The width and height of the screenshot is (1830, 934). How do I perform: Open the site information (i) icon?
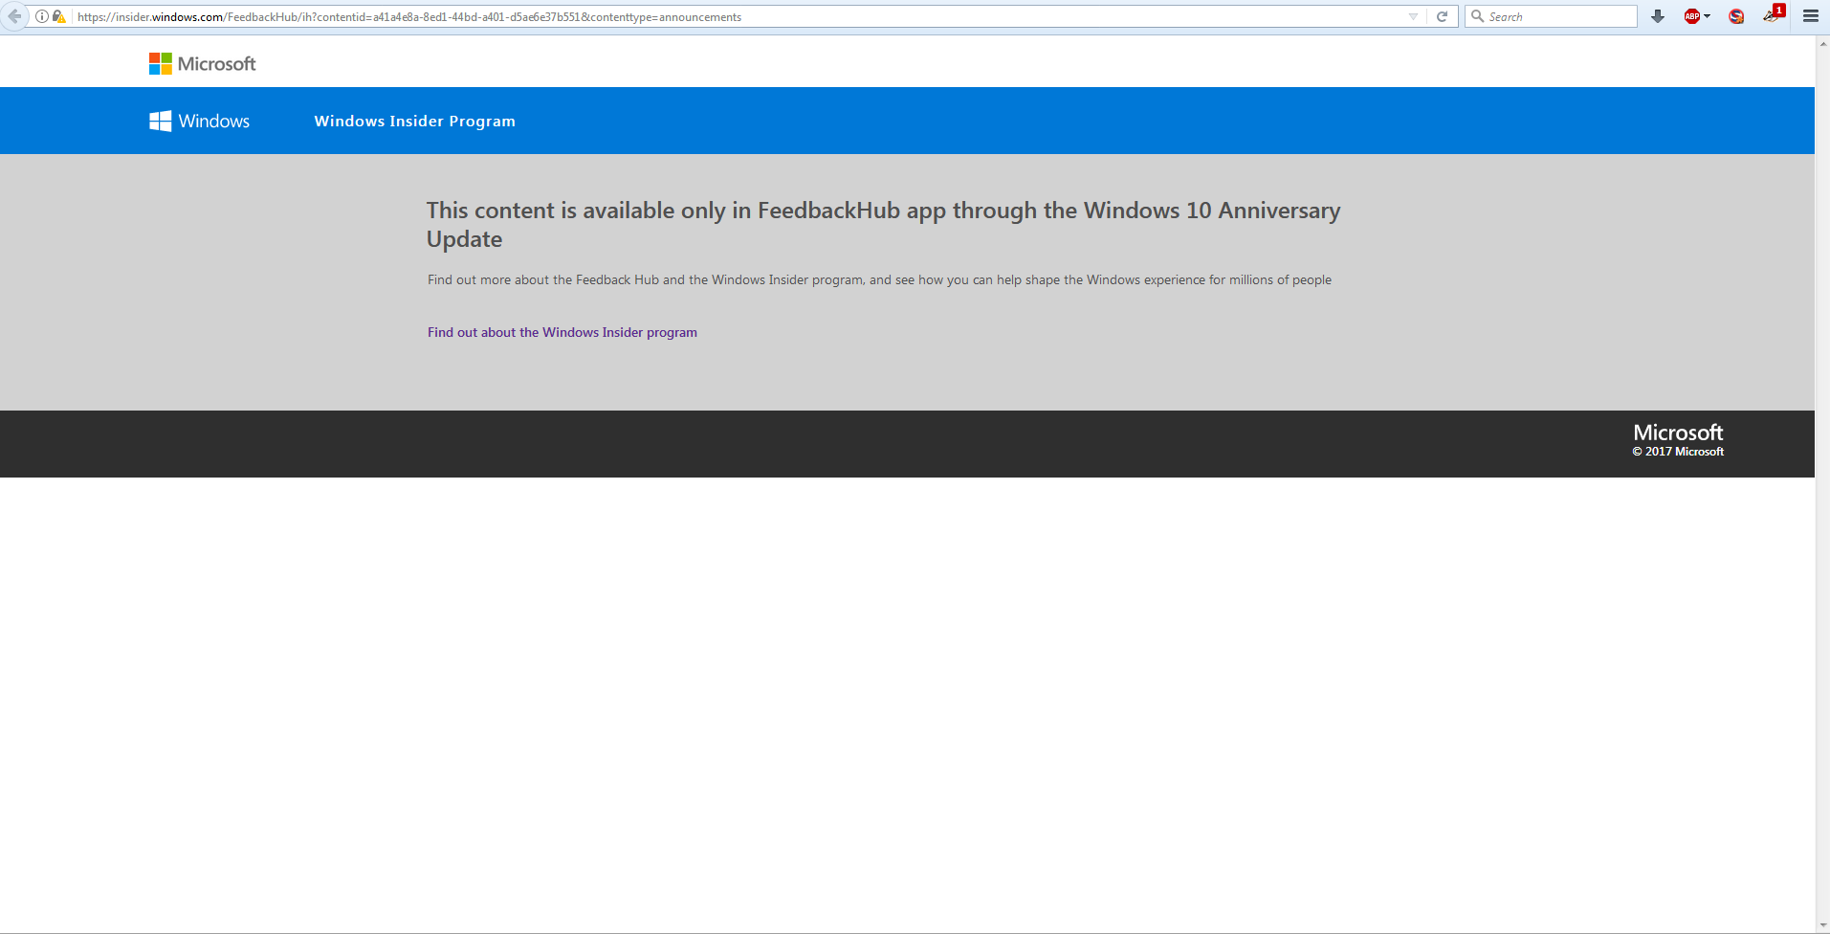click(x=42, y=16)
